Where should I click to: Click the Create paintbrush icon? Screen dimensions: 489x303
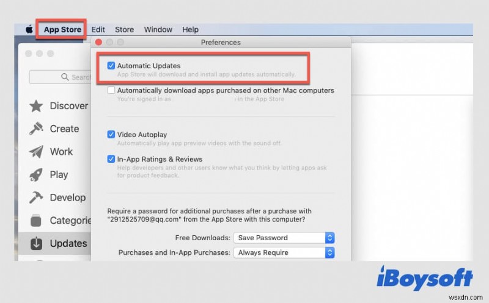coord(36,129)
